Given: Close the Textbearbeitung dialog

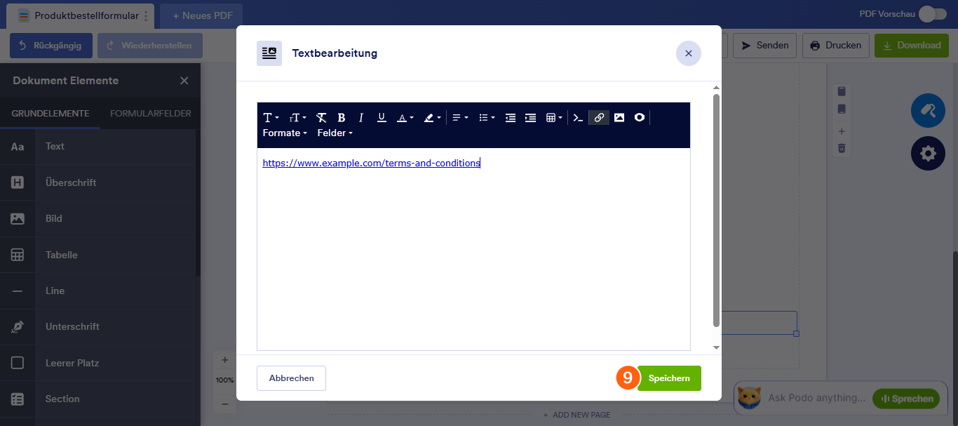Looking at the screenshot, I should 689,53.
